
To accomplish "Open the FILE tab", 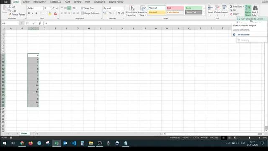I will 5,2.
